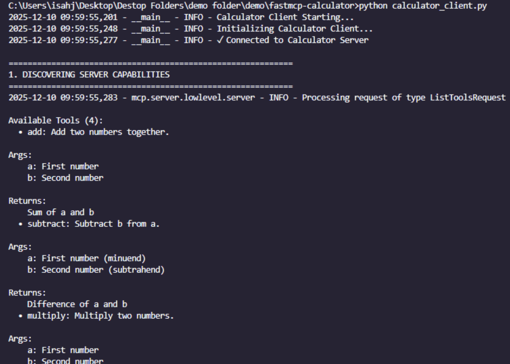
Task: Click the checkmark before "Connected to Calculator Server"
Action: pyautogui.click(x=220, y=40)
